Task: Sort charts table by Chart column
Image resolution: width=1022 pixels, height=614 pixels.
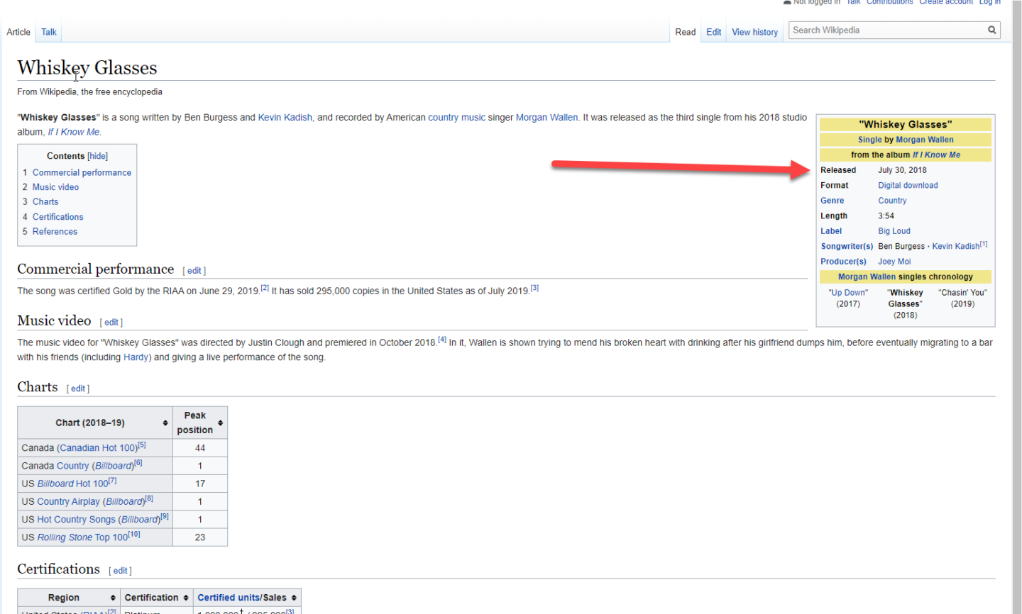Action: [x=165, y=423]
